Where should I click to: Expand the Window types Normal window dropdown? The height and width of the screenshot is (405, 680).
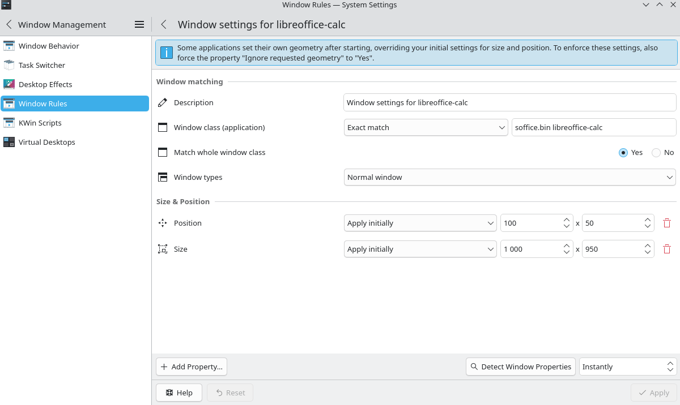(510, 177)
